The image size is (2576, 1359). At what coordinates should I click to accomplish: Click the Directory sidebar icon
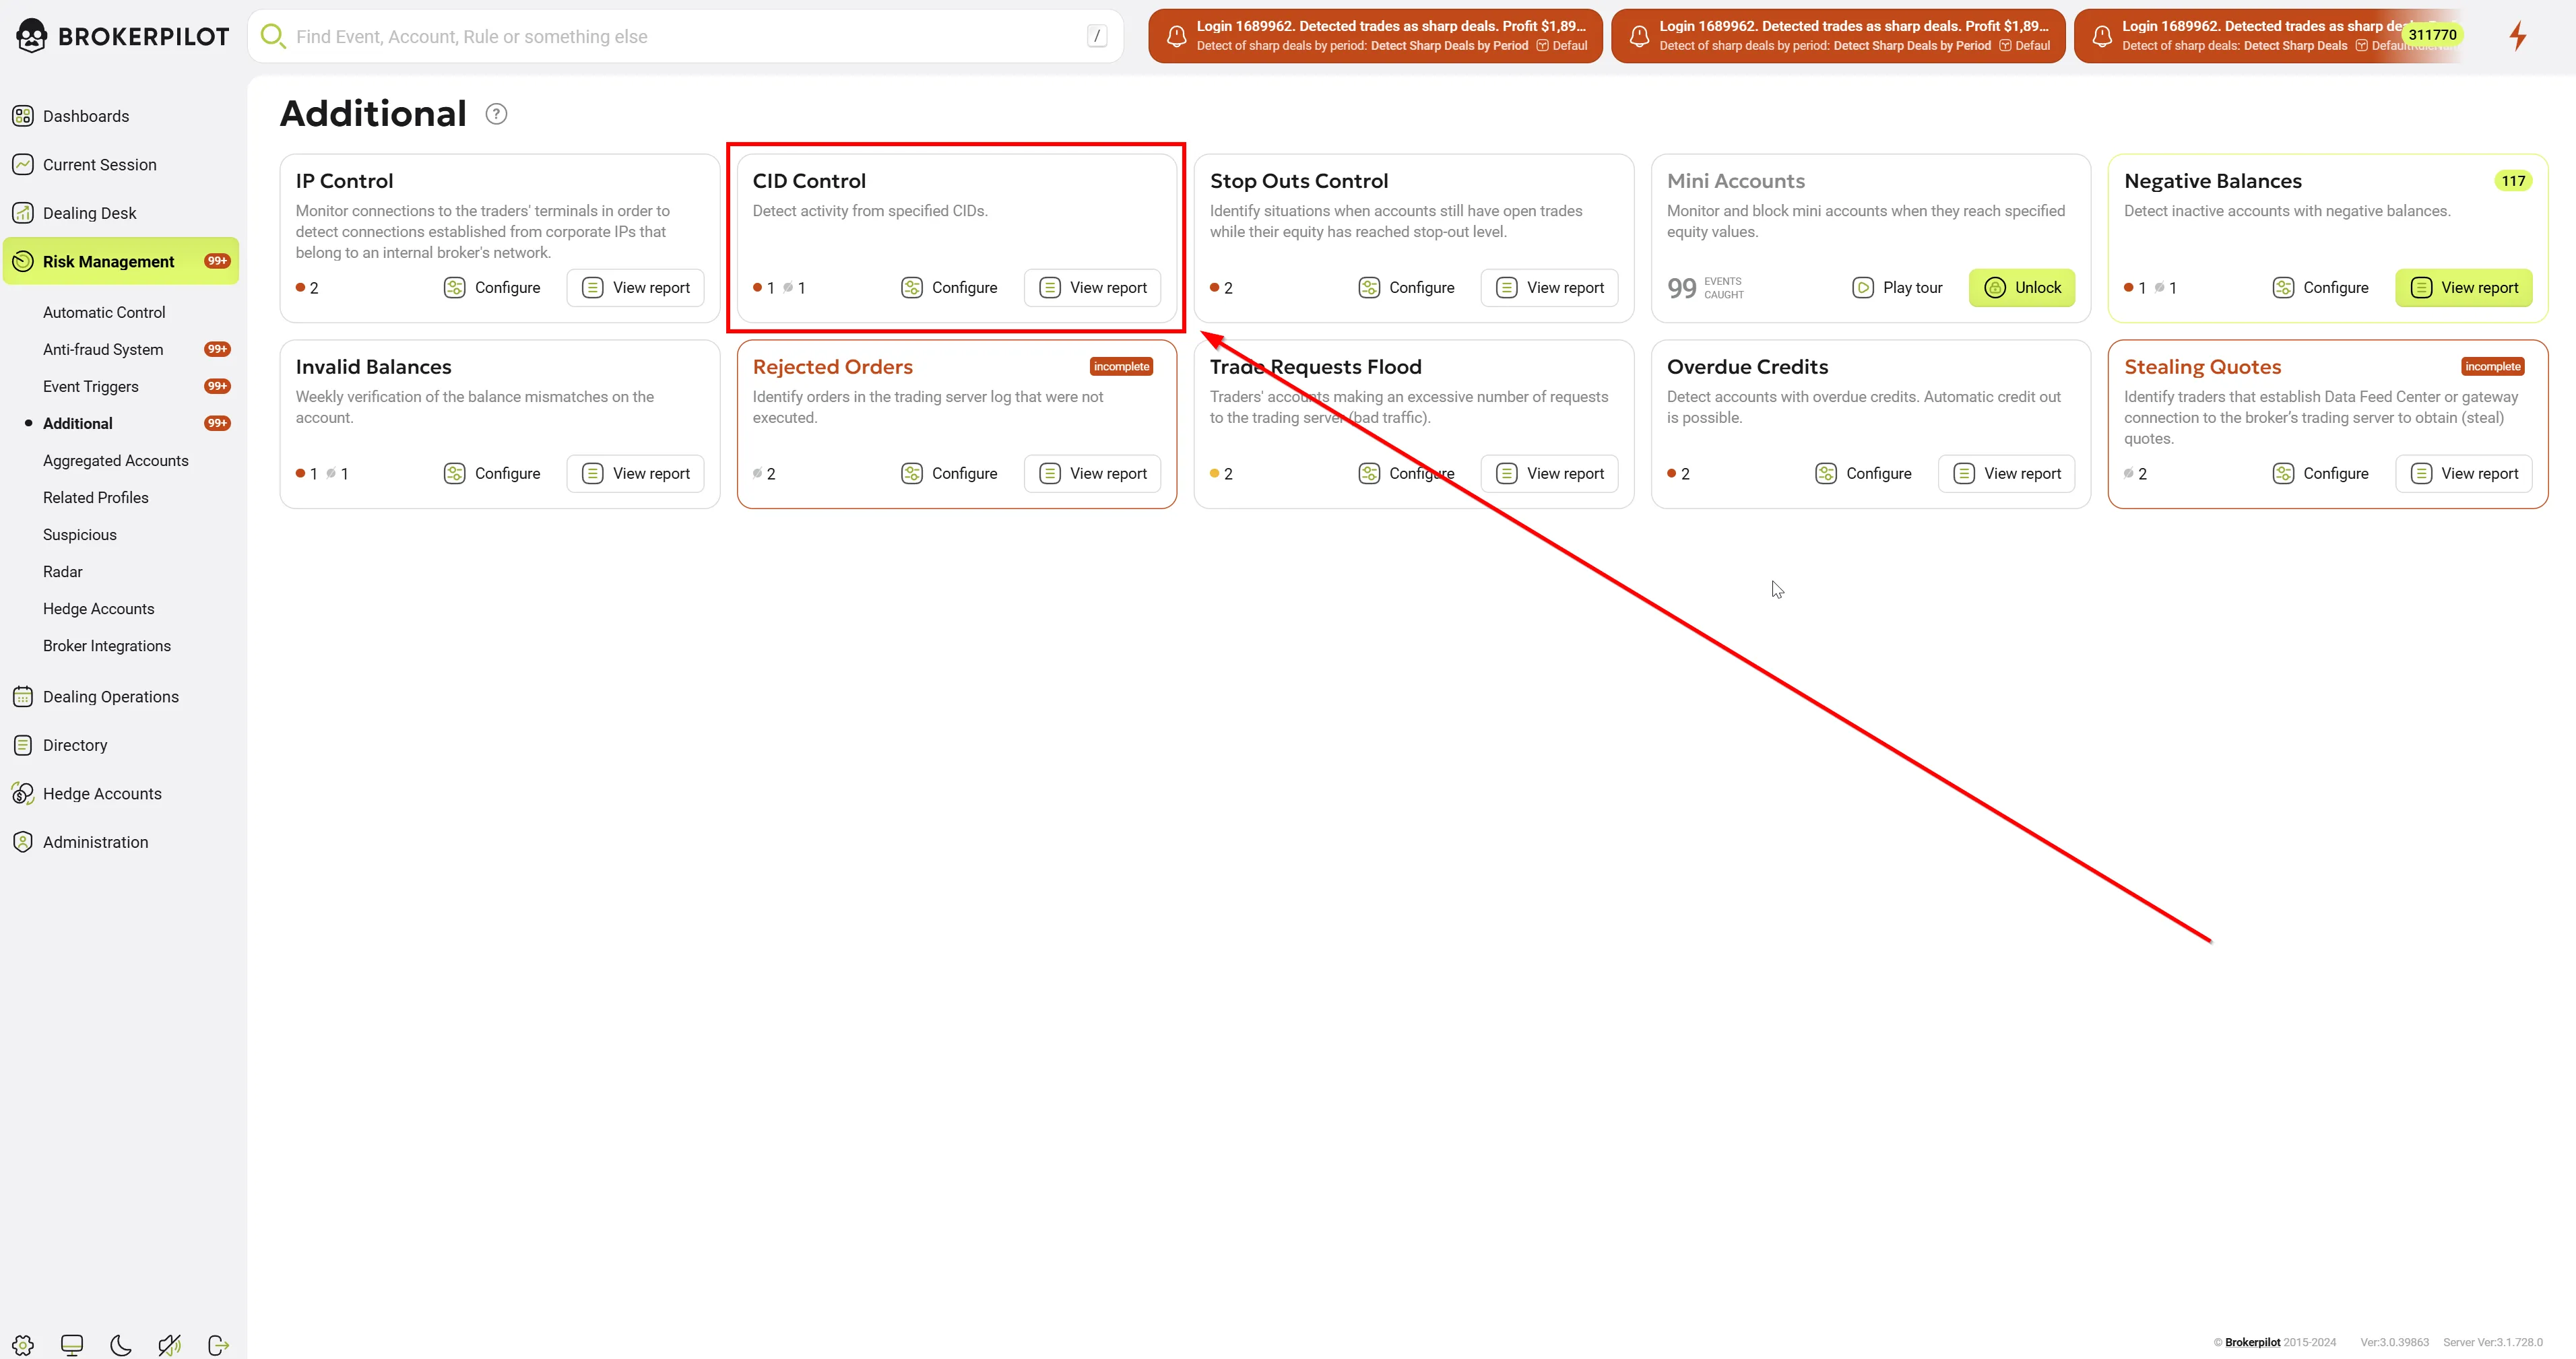23,745
